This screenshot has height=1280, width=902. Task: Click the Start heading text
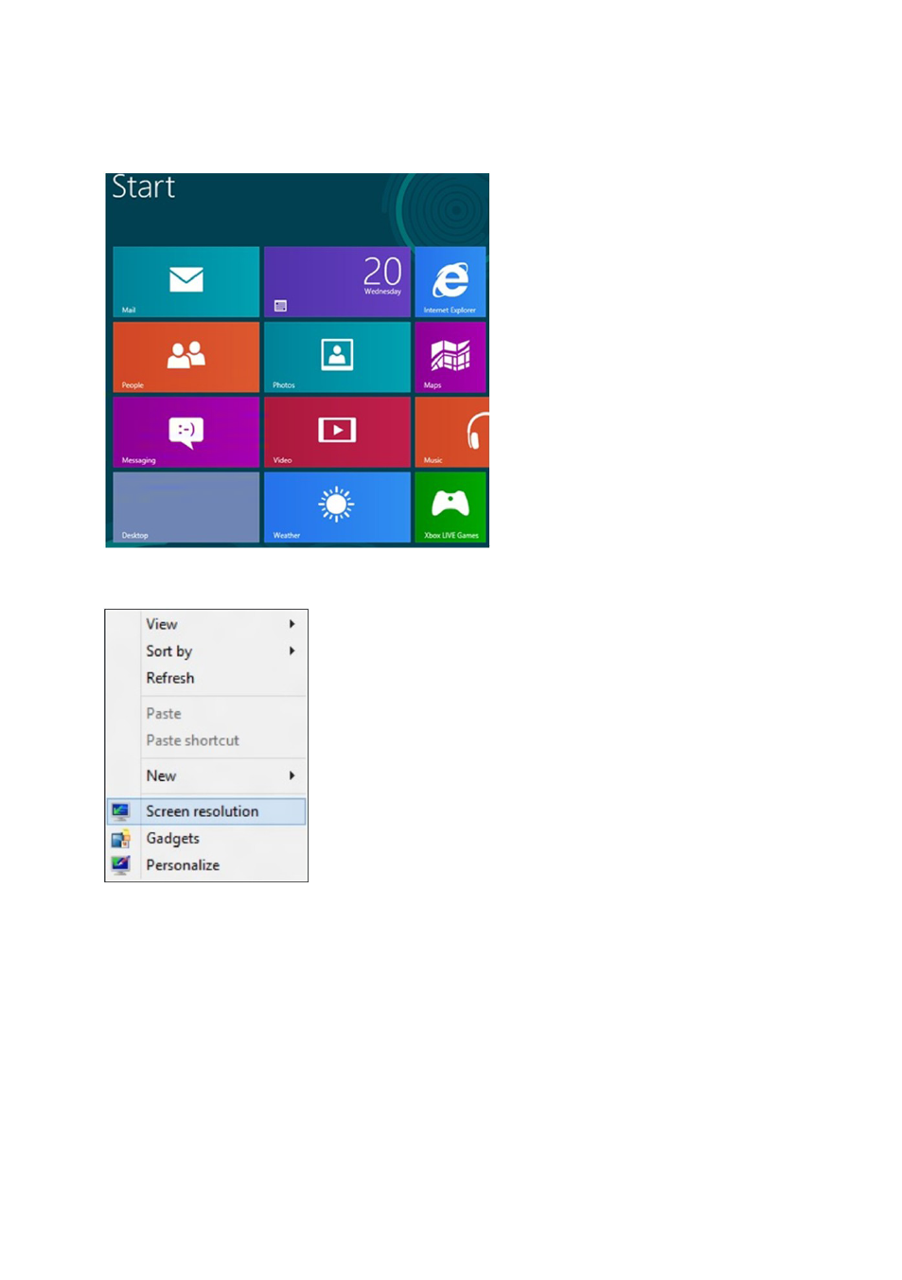pos(143,187)
